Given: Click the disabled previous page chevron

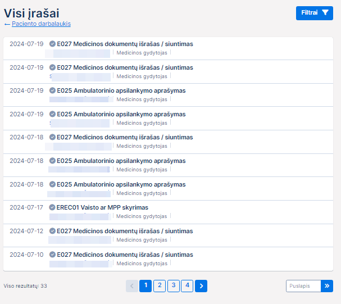Looking at the screenshot, I should point(132,286).
